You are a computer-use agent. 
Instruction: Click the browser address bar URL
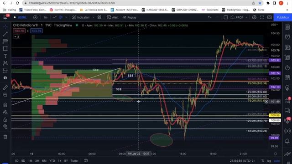click(72, 3)
